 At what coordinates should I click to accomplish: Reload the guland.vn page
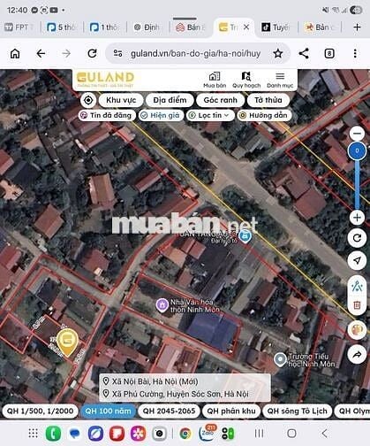(92, 53)
